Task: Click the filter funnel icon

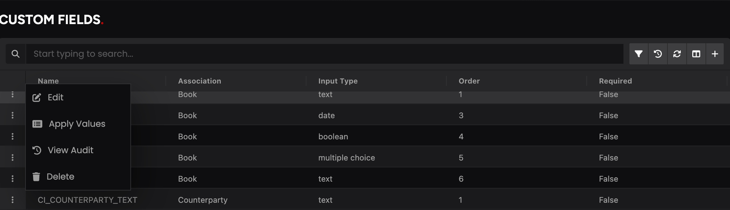Action: click(638, 54)
